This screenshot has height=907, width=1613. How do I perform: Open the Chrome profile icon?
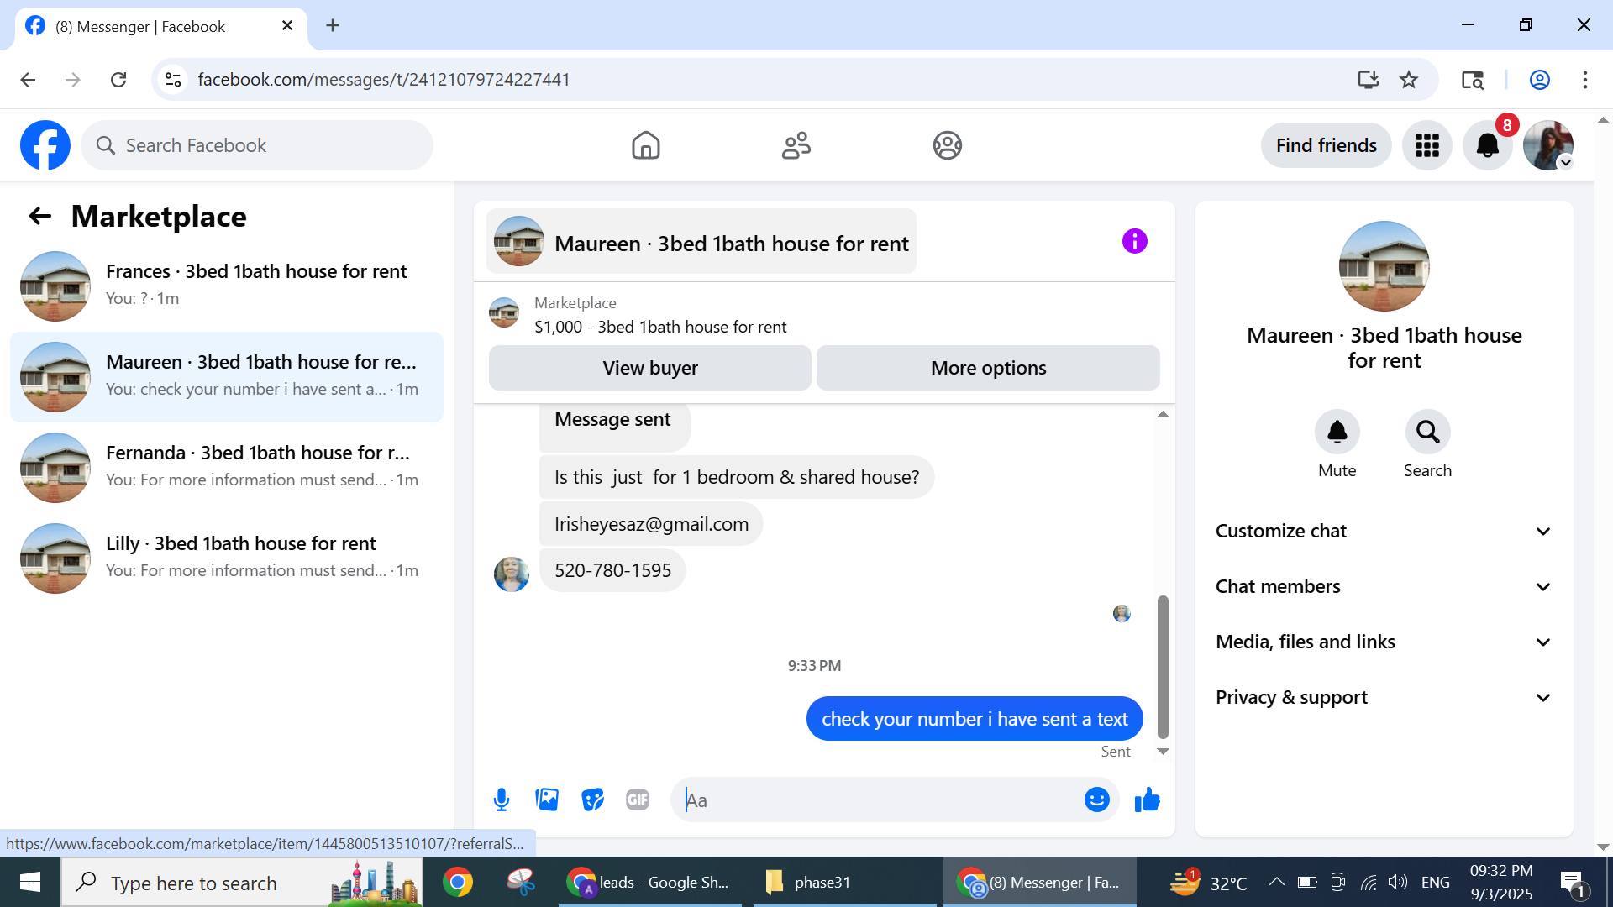[1540, 80]
